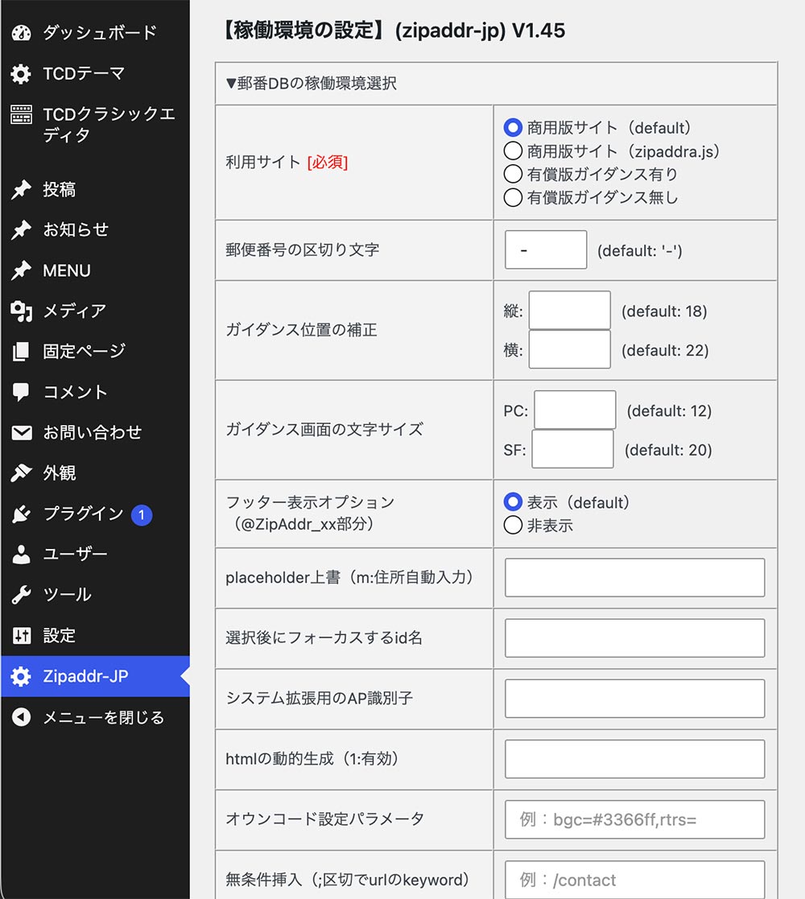Click the (default: 18) hint text
Image resolution: width=805 pixels, height=899 pixels.
664,311
